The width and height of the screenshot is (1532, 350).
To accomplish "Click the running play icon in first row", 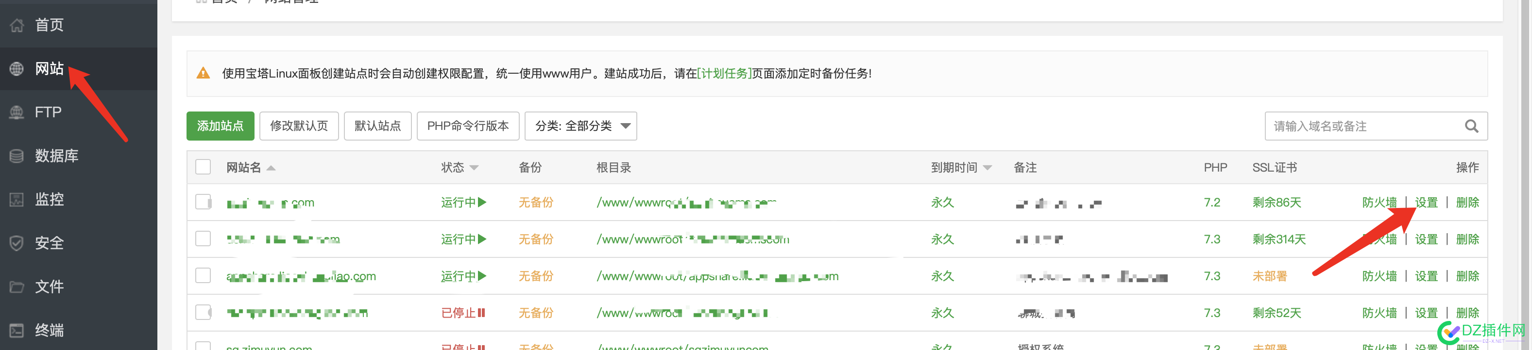I will click(x=482, y=202).
